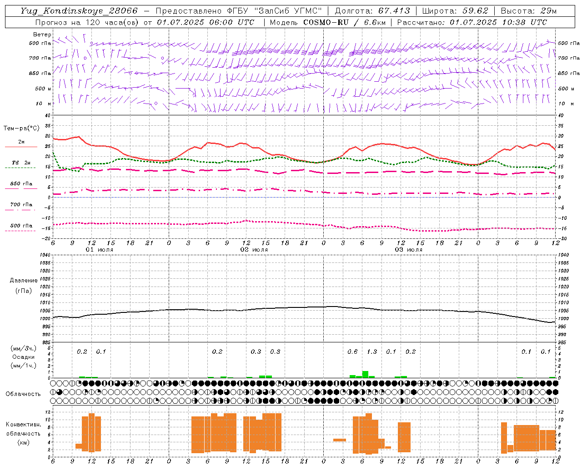
Task: Click the Осадки panel label
Action: pyautogui.click(x=24, y=357)
